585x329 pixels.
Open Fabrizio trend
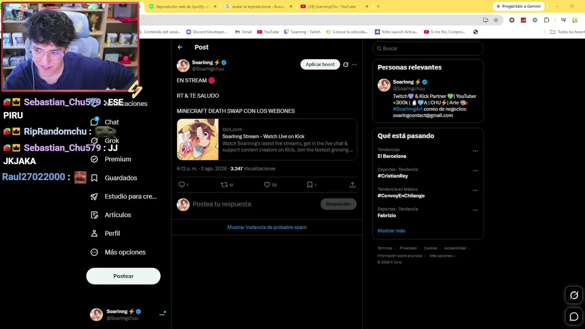[387, 215]
